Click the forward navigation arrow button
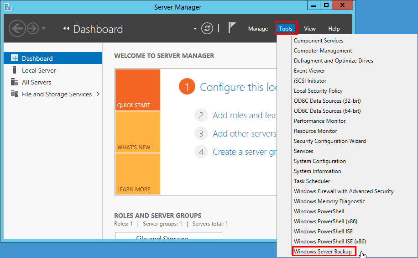 33,28
